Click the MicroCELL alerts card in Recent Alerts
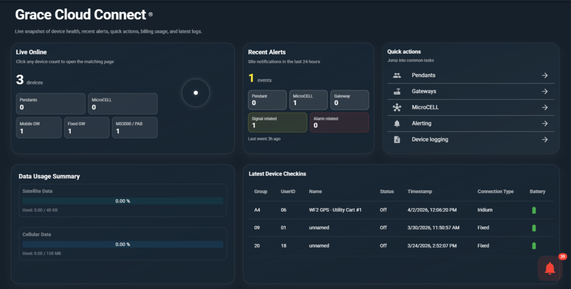The image size is (571, 289). (308, 100)
